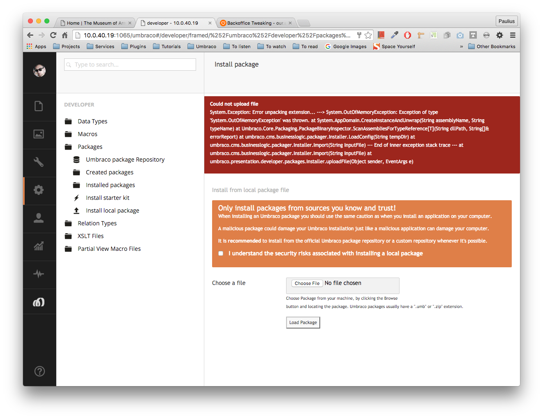Open the Media section picture icon
Screen dimensions: 543x419
pos(39,134)
